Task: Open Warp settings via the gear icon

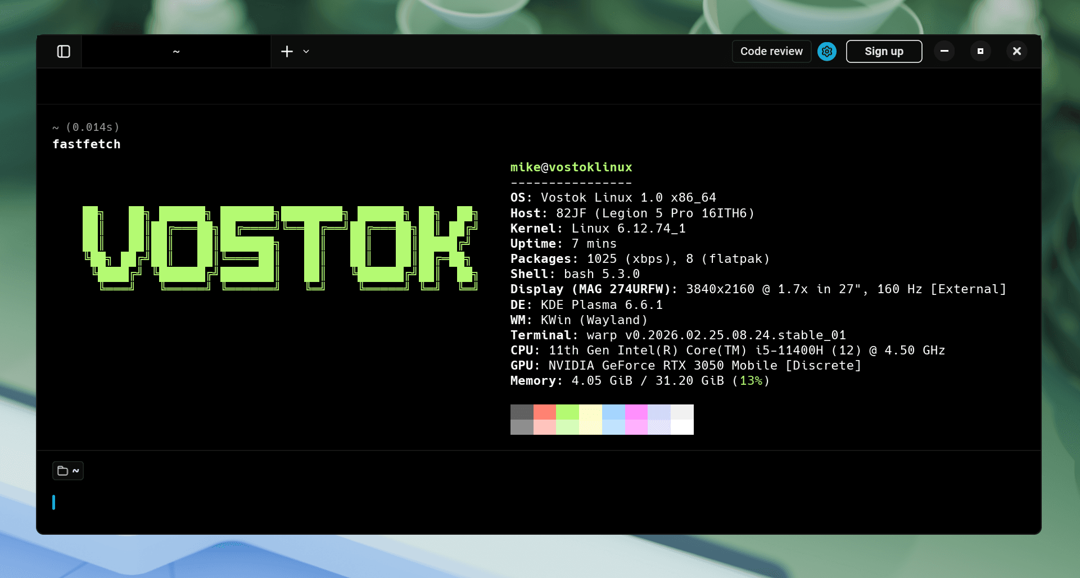Action: point(826,51)
